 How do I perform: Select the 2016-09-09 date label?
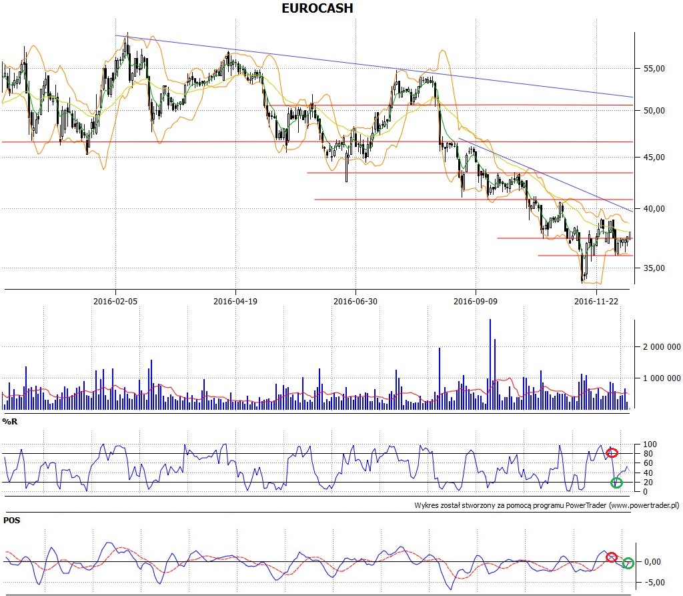(x=475, y=301)
